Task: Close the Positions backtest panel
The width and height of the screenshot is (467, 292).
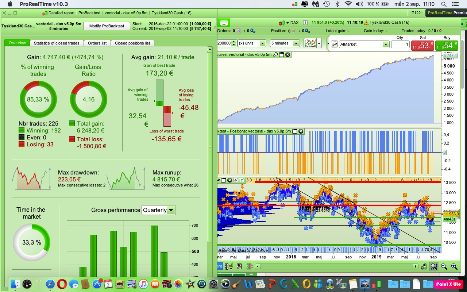Action: [301, 131]
